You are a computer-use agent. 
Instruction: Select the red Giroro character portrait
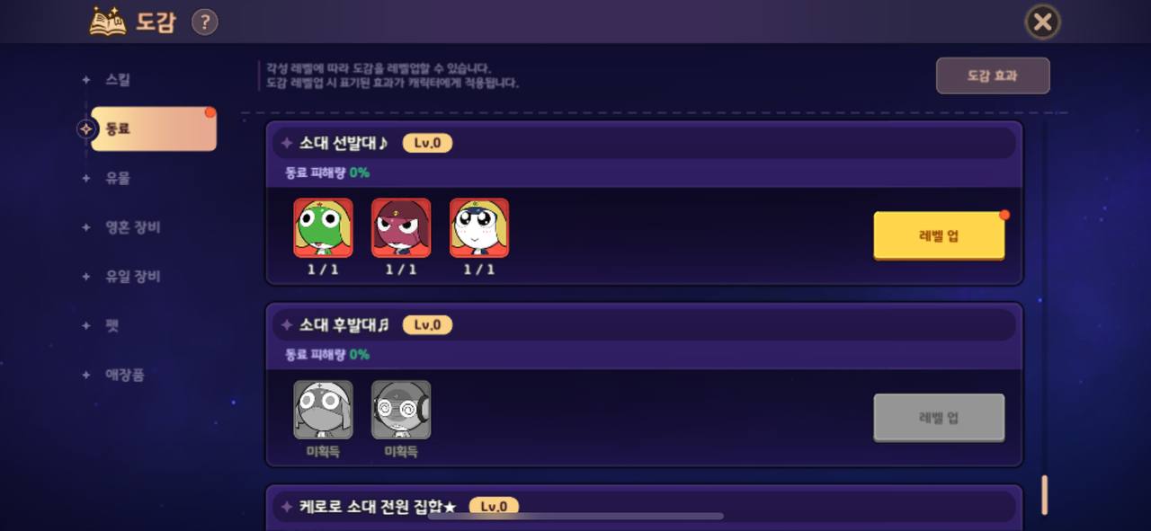pyautogui.click(x=401, y=228)
